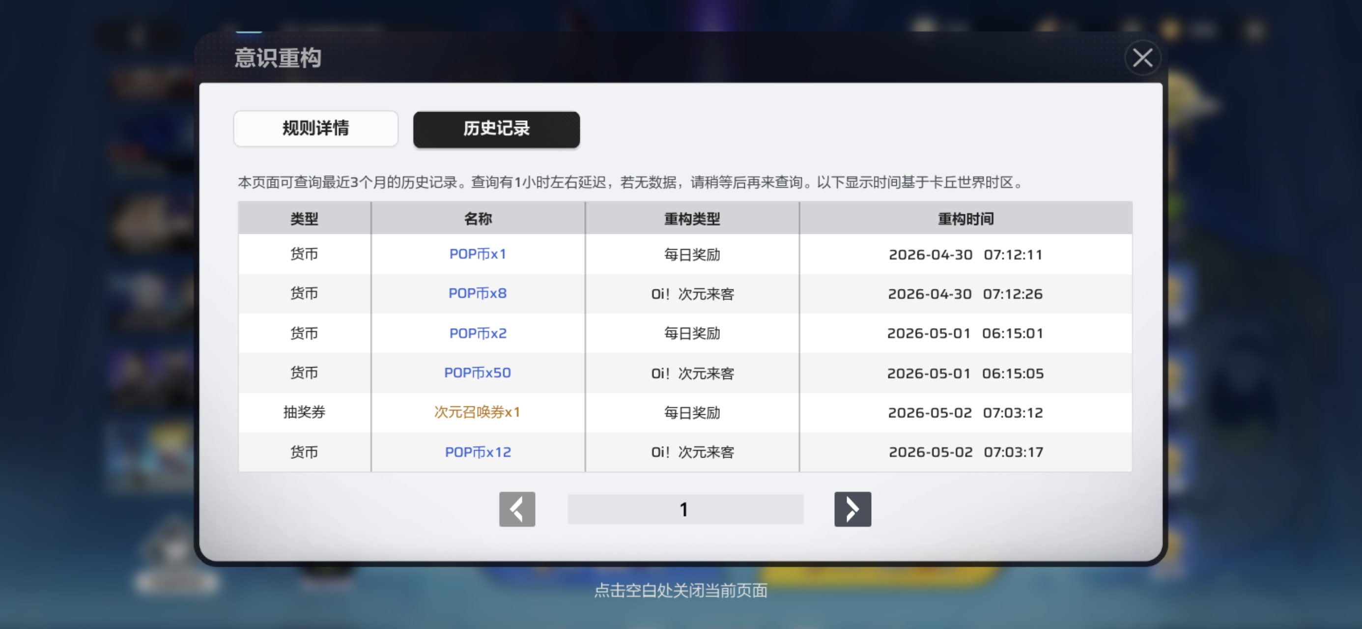Select the 历史记录 tab
1362x629 pixels.
(x=496, y=129)
